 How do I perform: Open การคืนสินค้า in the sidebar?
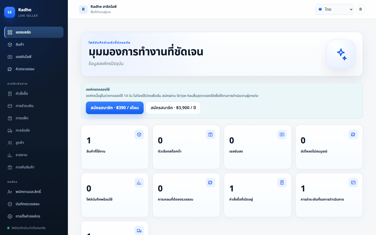[34, 167]
